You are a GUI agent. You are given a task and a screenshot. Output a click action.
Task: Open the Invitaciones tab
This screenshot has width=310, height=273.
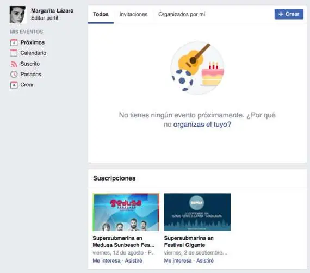133,14
